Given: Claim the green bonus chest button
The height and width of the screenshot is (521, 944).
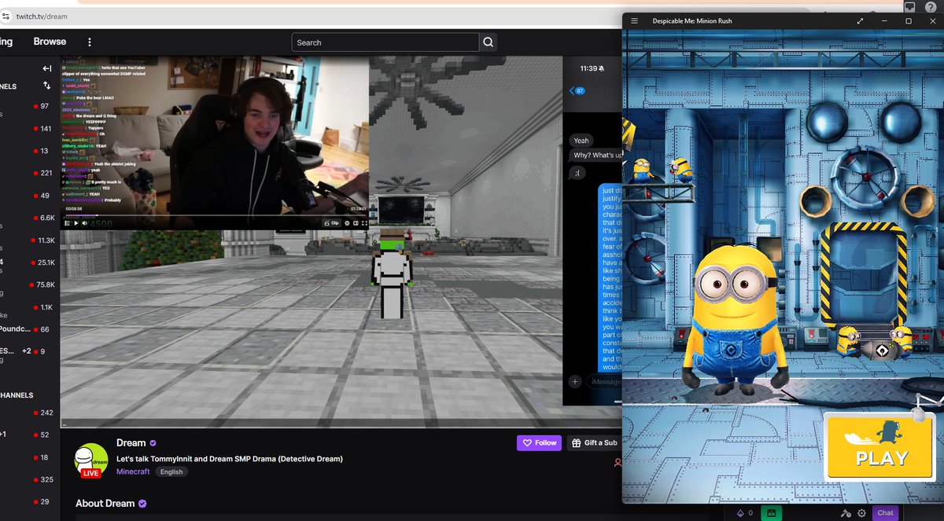Looking at the screenshot, I should (771, 512).
